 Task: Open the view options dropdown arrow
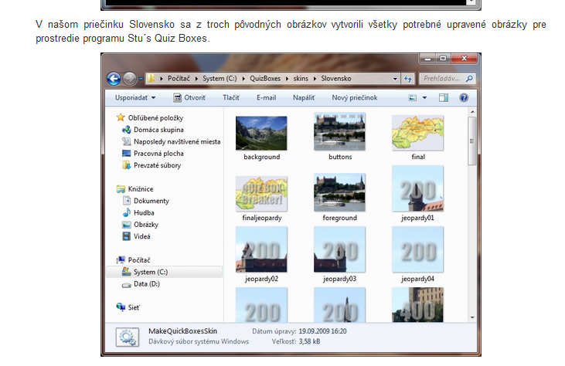click(x=424, y=97)
